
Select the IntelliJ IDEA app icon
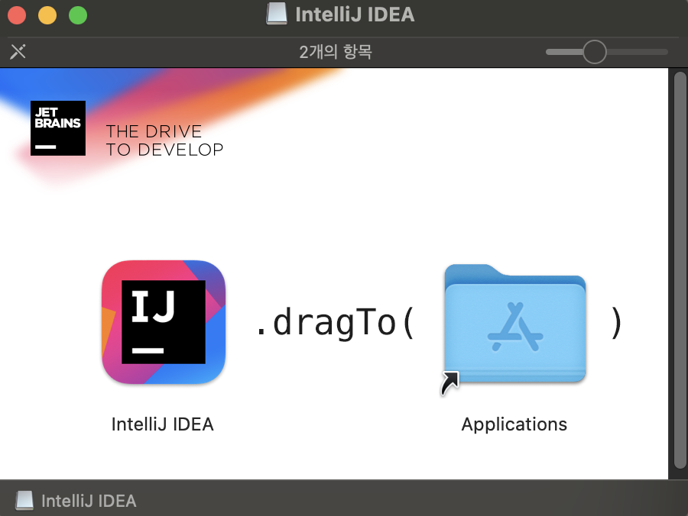point(164,322)
